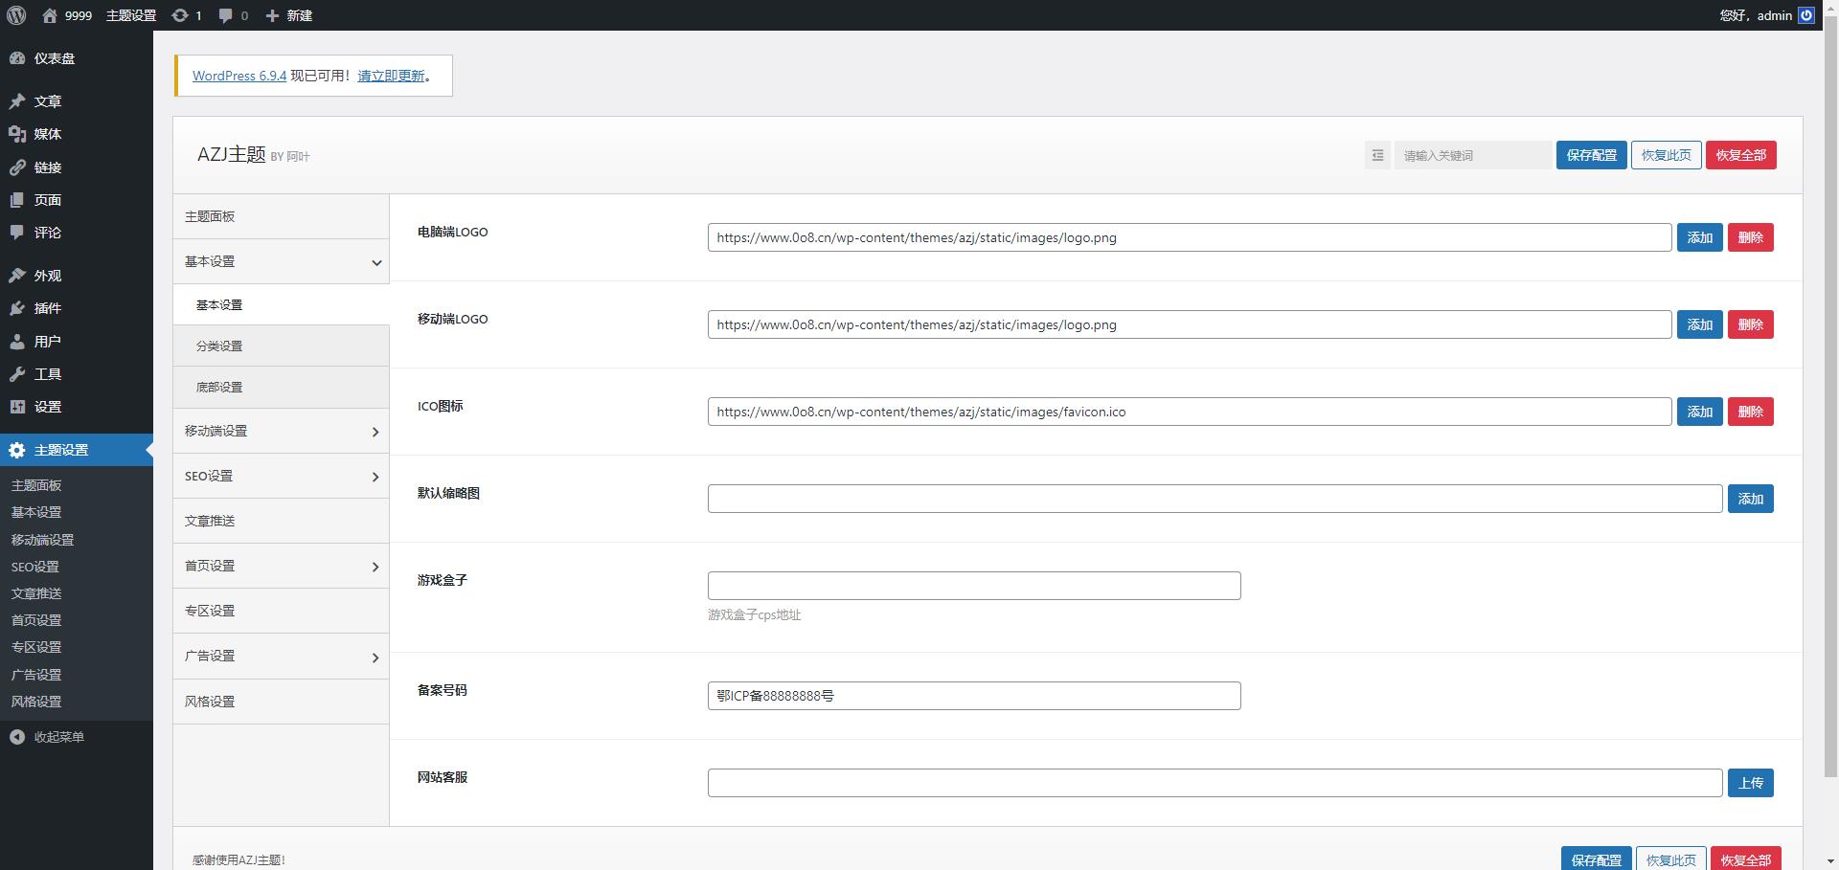Click 删除 button for the ICO图标 field

point(1750,412)
